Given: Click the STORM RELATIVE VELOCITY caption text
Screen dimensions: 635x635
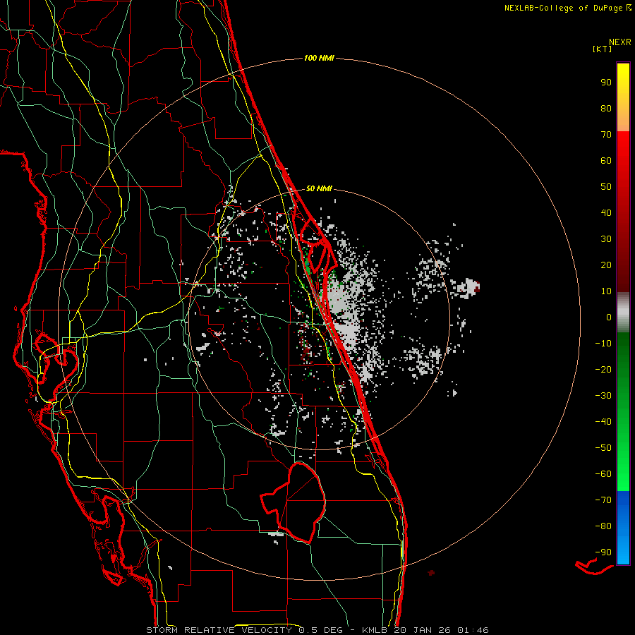Looking at the screenshot, I should (x=219, y=630).
